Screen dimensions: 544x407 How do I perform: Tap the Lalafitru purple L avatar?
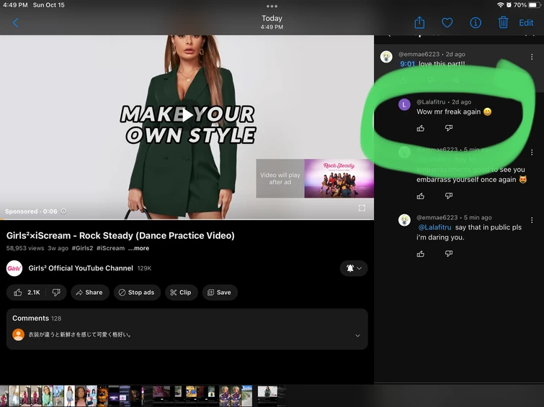point(404,104)
